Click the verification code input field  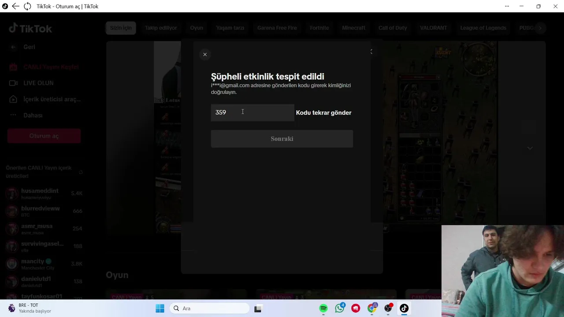pos(252,113)
